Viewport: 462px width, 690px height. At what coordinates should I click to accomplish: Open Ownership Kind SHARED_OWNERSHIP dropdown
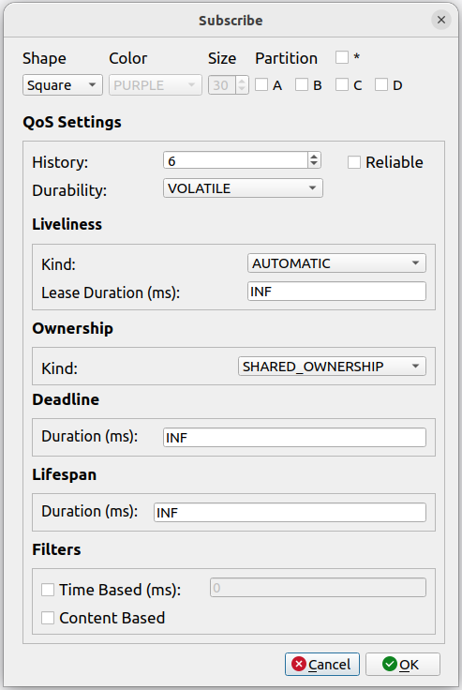pyautogui.click(x=332, y=367)
